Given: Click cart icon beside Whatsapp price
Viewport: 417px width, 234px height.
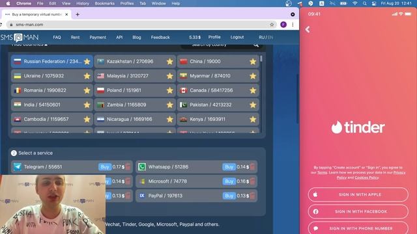Looking at the screenshot, I should [252, 167].
